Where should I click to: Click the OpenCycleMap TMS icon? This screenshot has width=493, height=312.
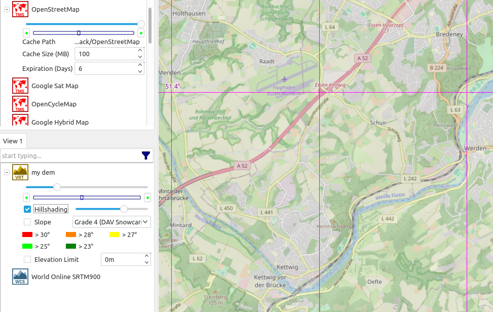[20, 104]
